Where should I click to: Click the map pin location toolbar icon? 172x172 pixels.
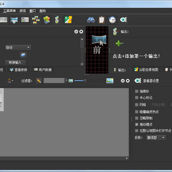(x=46, y=20)
